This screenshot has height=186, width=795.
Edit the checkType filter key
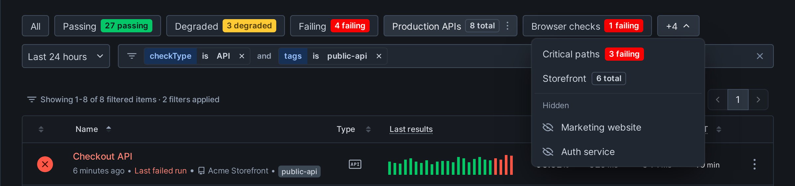tap(170, 56)
